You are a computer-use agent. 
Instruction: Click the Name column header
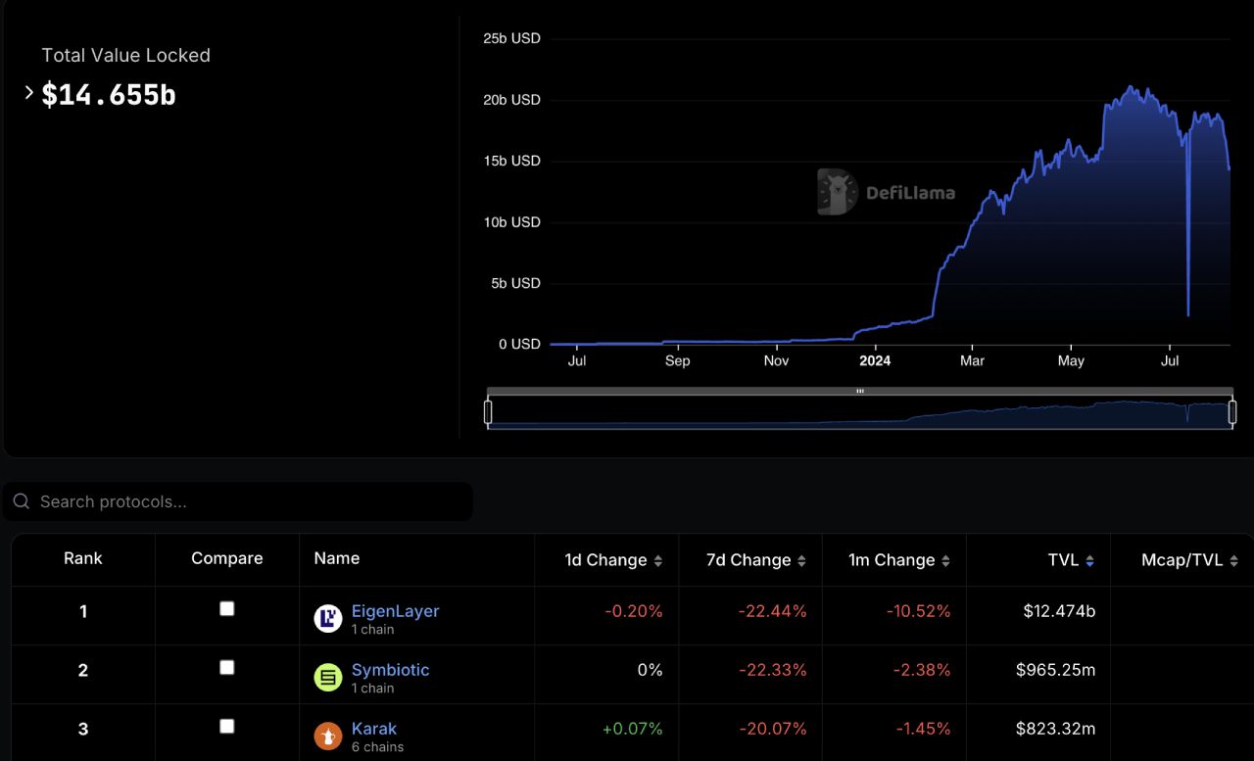point(337,558)
